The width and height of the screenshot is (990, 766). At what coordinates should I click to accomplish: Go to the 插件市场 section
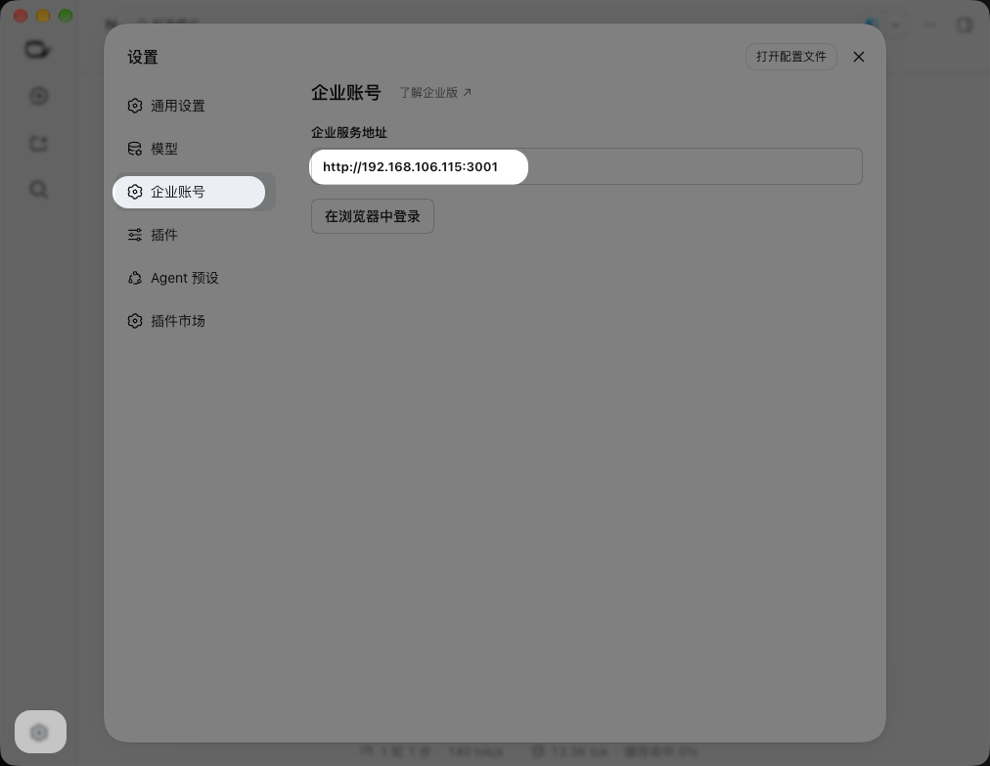(x=194, y=321)
